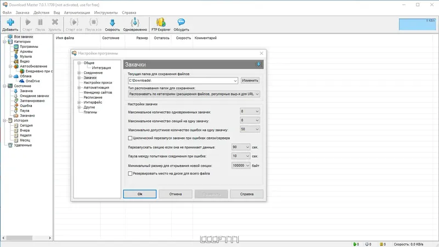The height and width of the screenshot is (247, 439).
Task: Close the Настройки программы dialog
Action: pos(262,53)
